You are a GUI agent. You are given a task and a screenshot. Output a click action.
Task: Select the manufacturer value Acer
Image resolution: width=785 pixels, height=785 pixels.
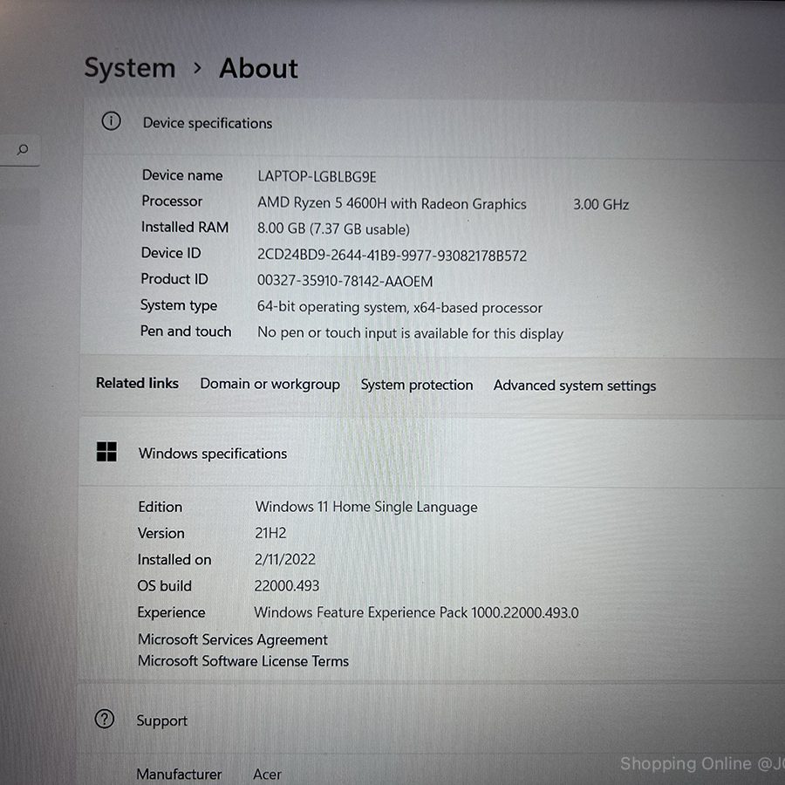point(268,774)
